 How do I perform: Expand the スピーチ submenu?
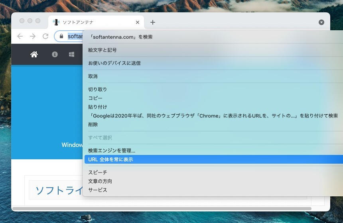click(98, 172)
